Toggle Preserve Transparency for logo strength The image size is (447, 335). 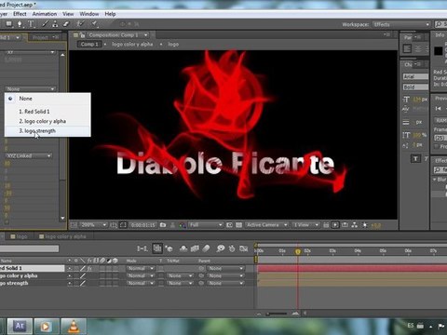coord(161,283)
